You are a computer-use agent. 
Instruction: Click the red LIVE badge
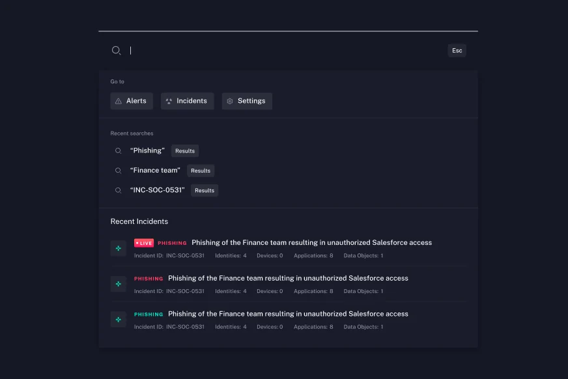point(144,243)
